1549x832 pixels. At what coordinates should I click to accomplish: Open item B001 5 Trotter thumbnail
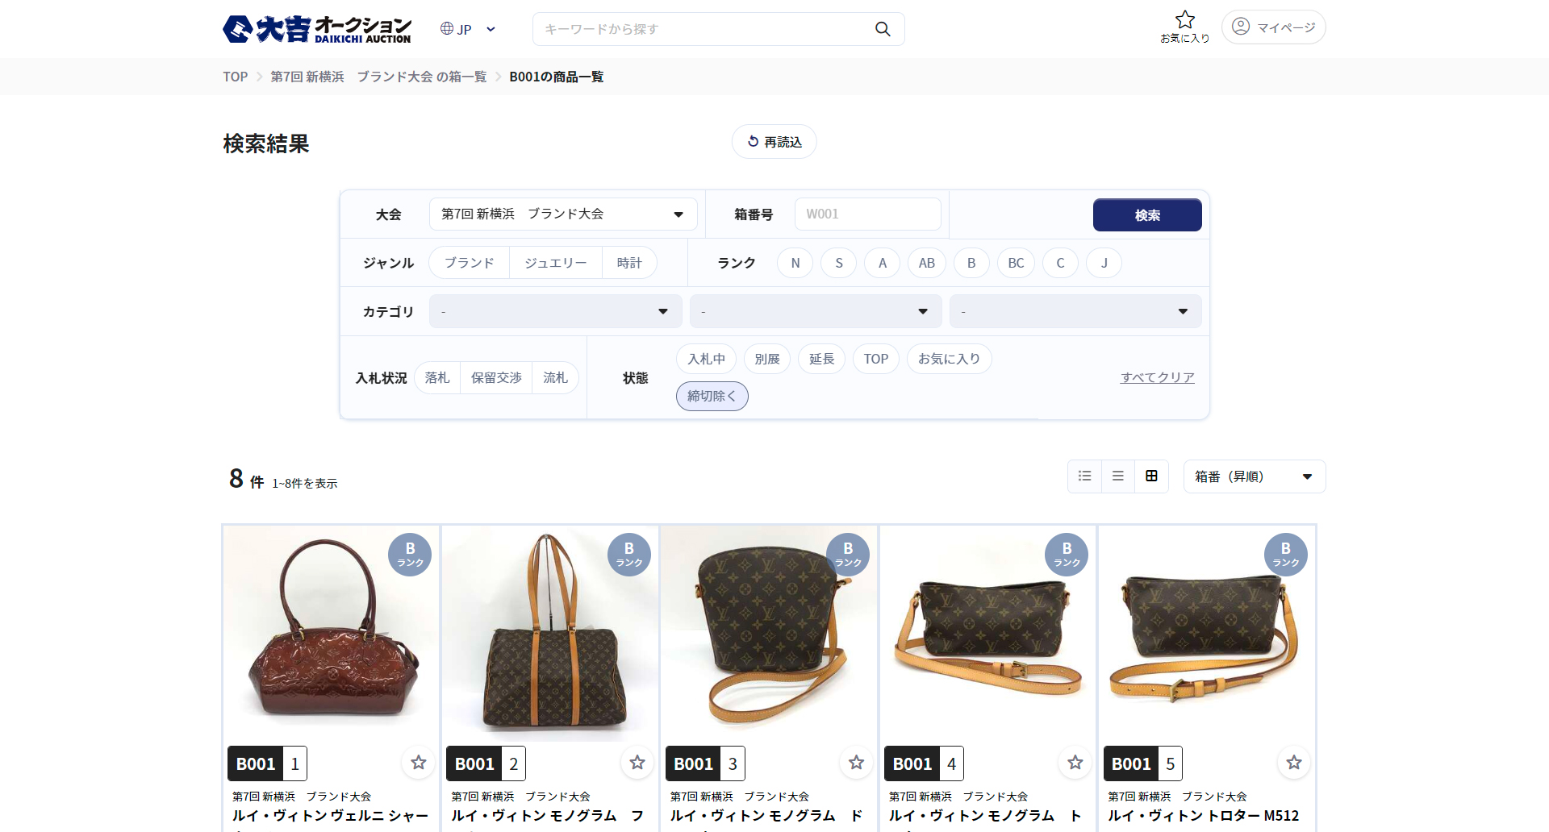[x=1207, y=634]
